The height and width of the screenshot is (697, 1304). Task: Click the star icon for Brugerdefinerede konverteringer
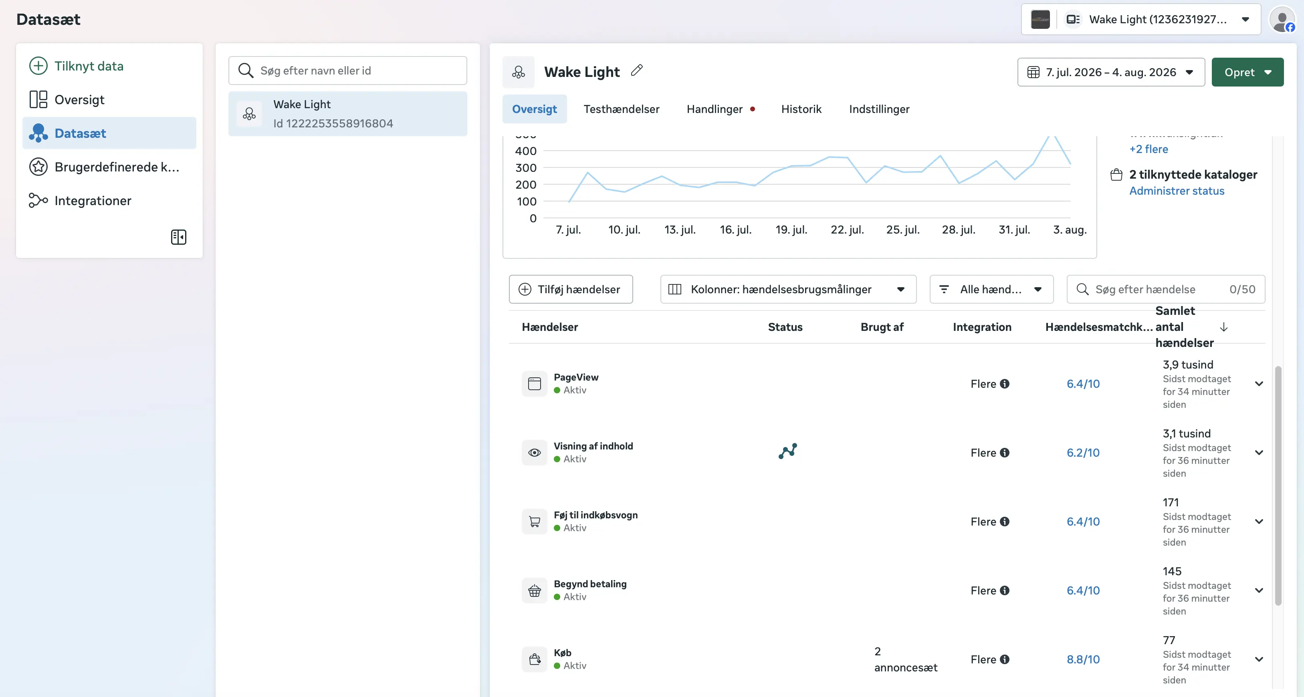[x=38, y=167]
